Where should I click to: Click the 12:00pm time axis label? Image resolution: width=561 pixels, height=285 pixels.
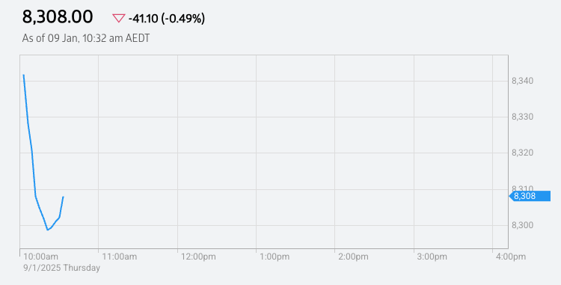coord(198,257)
